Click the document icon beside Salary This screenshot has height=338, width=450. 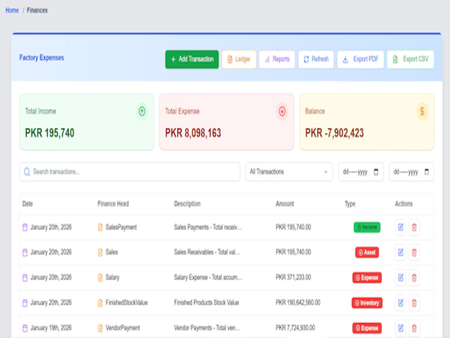pos(100,278)
